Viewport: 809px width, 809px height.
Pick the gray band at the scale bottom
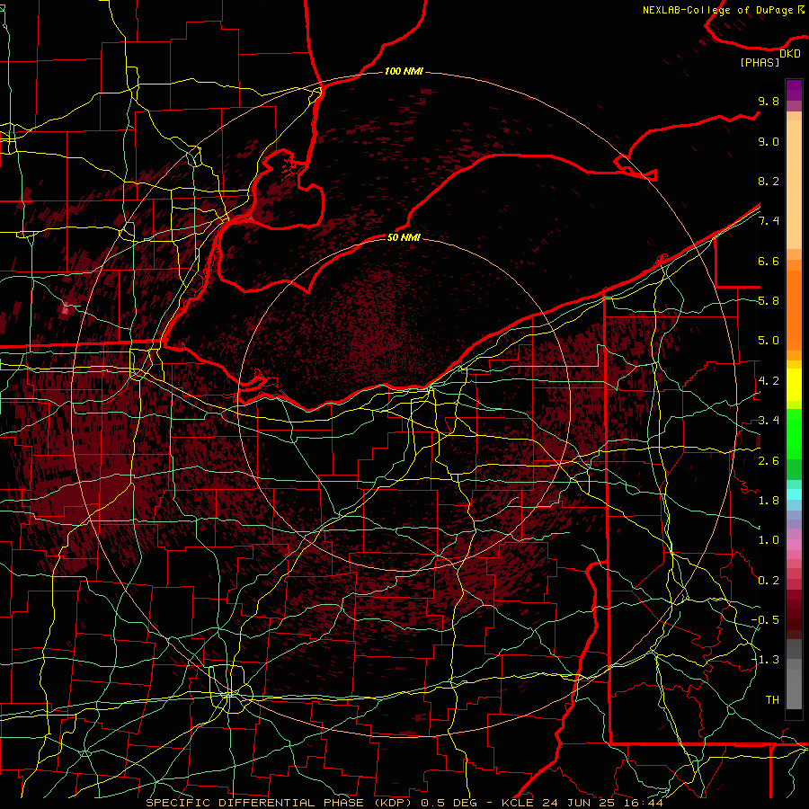[794, 674]
